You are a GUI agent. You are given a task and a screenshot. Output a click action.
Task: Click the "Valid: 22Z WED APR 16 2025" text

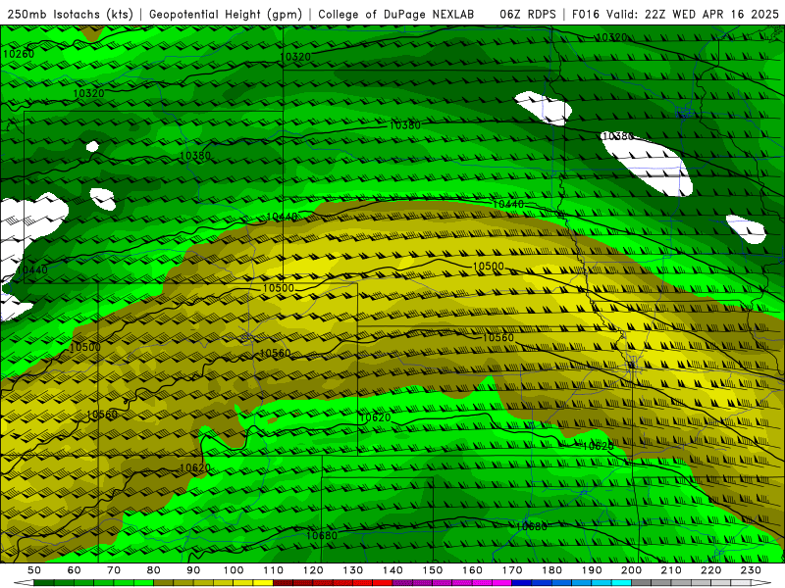(693, 15)
